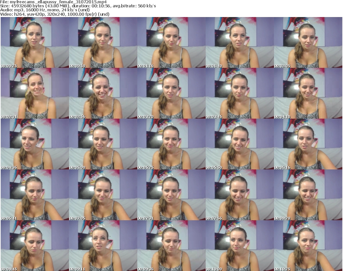Choose the thumbnail at 00:06:41
The width and height of the screenshot is (343, 271).
35,195
